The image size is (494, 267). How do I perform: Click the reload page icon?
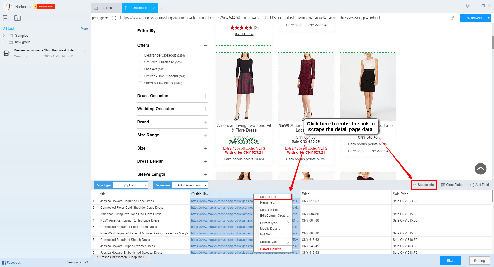coord(114,18)
